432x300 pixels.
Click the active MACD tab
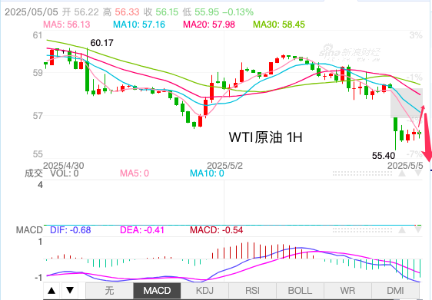[x=157, y=291]
